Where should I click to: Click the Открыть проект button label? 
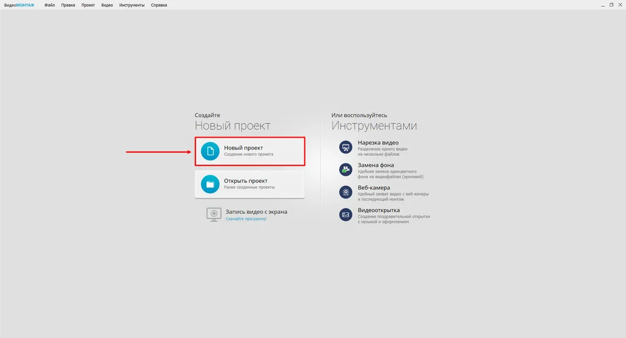pyautogui.click(x=245, y=181)
